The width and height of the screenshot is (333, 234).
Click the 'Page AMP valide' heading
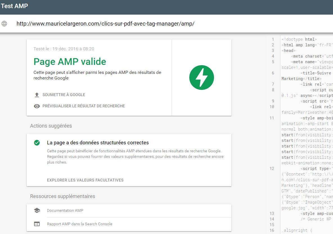[70, 62]
